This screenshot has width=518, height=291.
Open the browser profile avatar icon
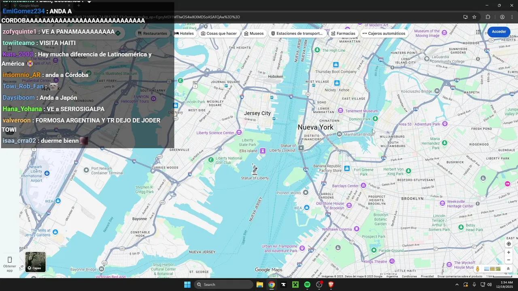point(502,17)
